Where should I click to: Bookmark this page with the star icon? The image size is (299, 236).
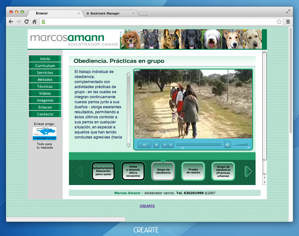[279, 22]
